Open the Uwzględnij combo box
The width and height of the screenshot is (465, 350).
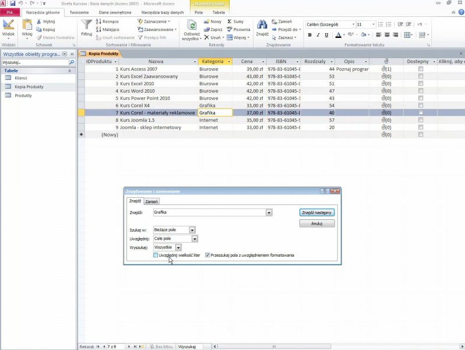point(195,239)
